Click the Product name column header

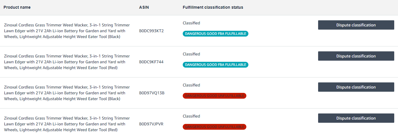(17, 7)
